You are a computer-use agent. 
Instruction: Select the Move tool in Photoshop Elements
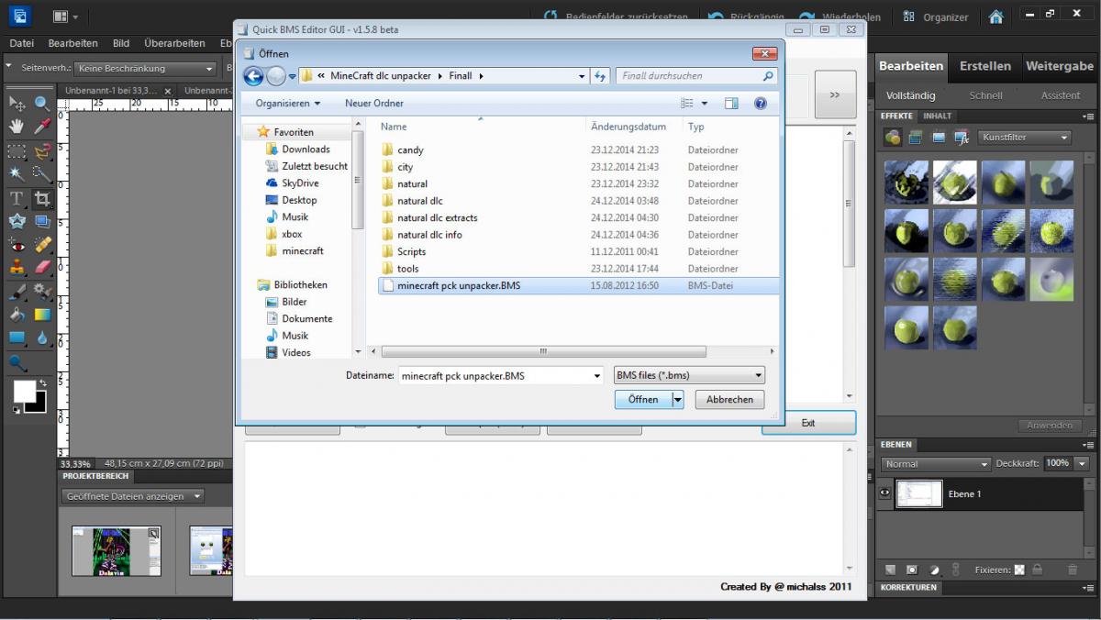(x=17, y=104)
